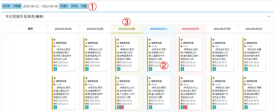Jump back to 5月
This screenshot has height=112, width=275.
click(7, 6)
